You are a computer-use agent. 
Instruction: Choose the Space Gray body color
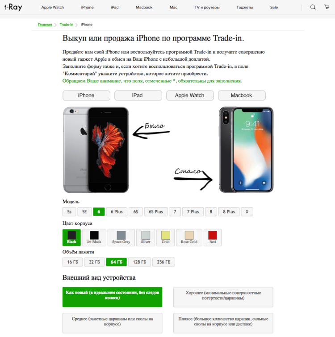tap(121, 237)
